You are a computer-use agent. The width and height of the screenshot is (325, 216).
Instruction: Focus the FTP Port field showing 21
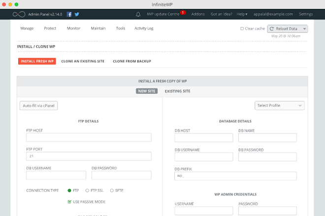89,156
